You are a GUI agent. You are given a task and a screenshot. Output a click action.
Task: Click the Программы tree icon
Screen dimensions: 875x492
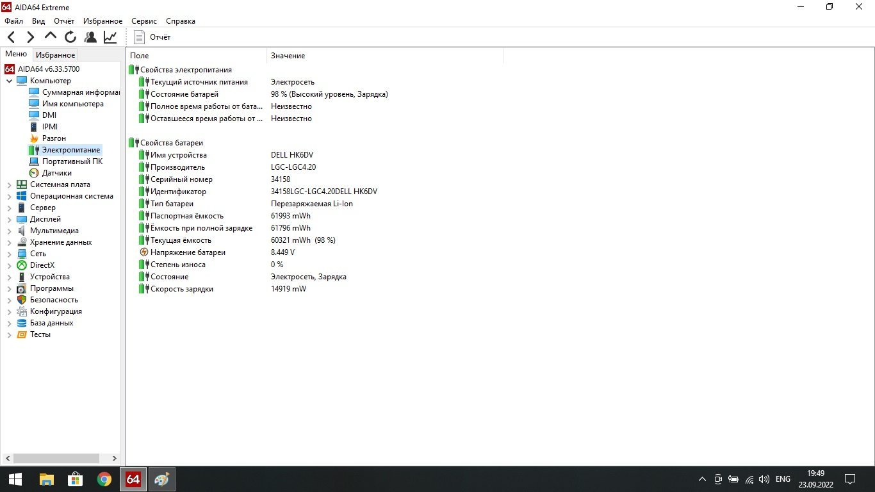[x=22, y=288]
